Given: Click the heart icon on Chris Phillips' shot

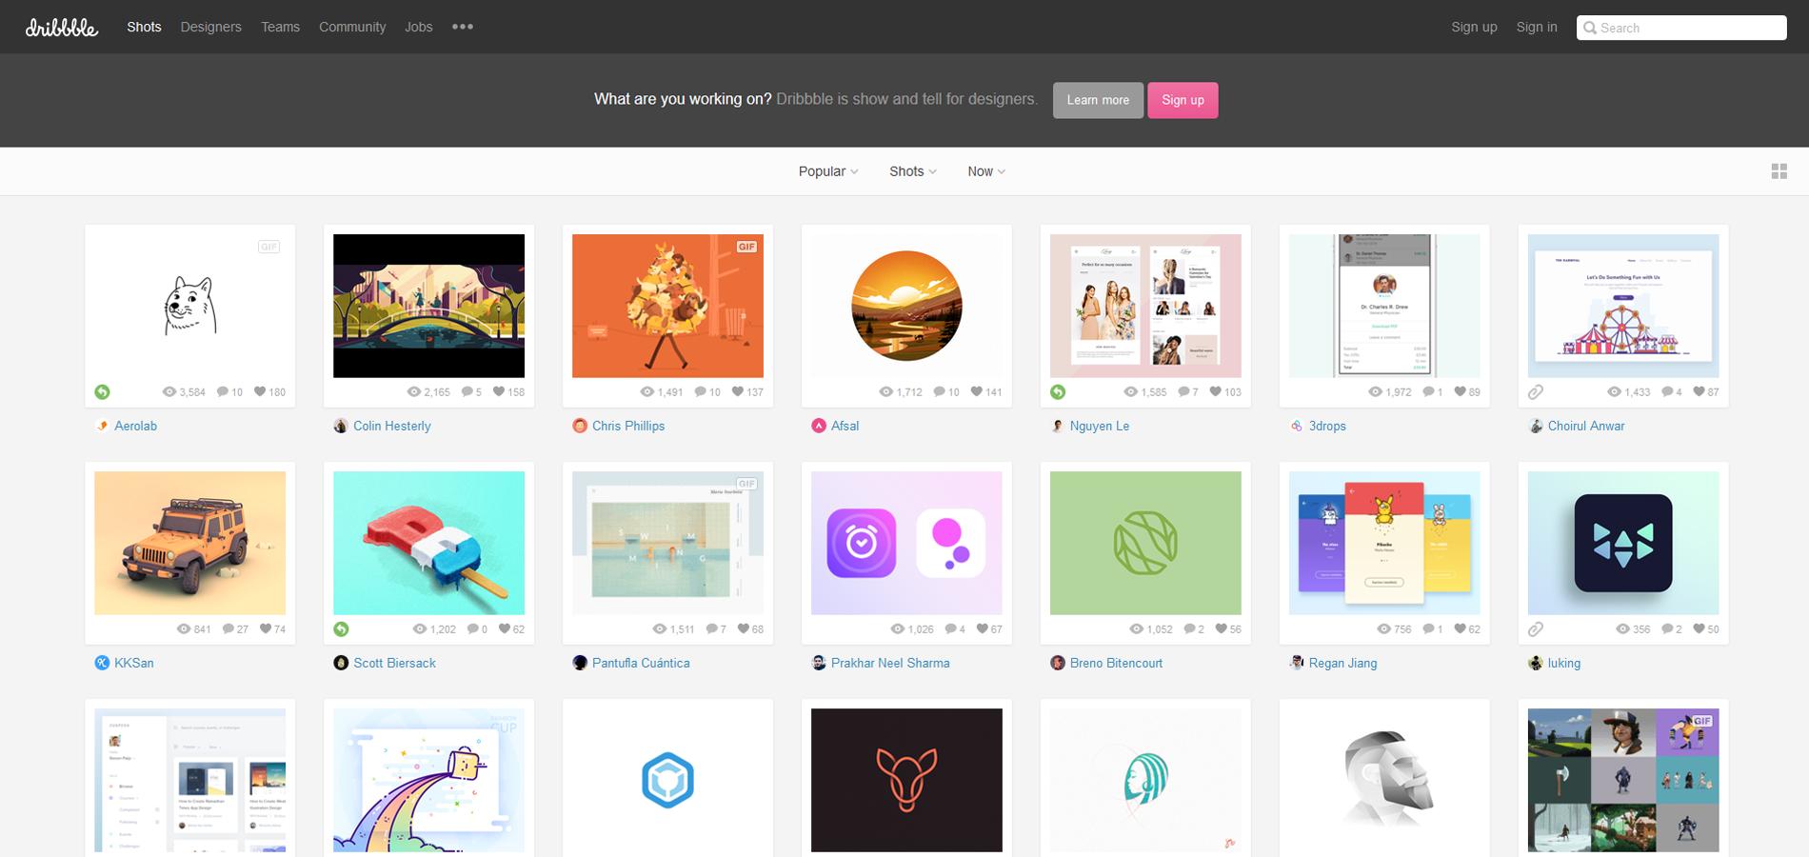Looking at the screenshot, I should coord(738,391).
